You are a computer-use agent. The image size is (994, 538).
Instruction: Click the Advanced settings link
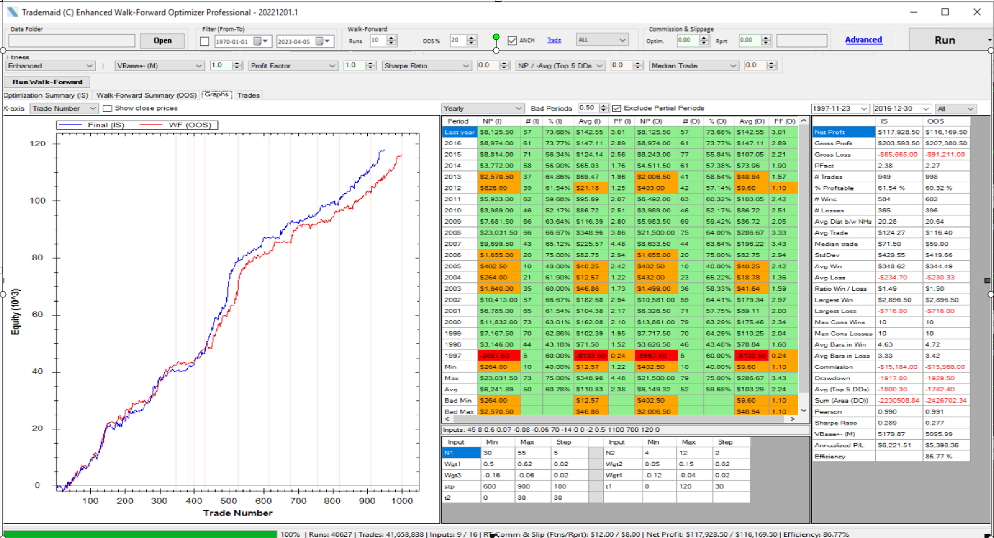tap(863, 40)
